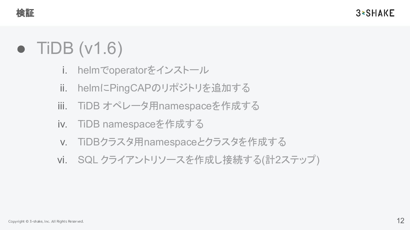Screen dimensions: 410x230
Task: Click the slide title 検証
Action: (x=25, y=13)
